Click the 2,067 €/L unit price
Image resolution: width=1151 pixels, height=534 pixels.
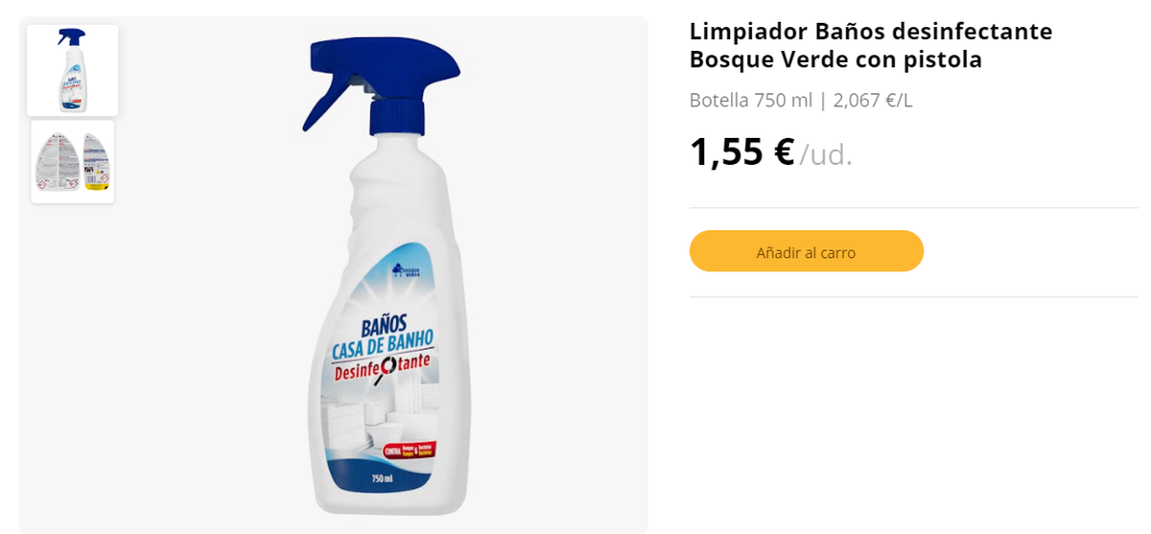[x=872, y=100]
